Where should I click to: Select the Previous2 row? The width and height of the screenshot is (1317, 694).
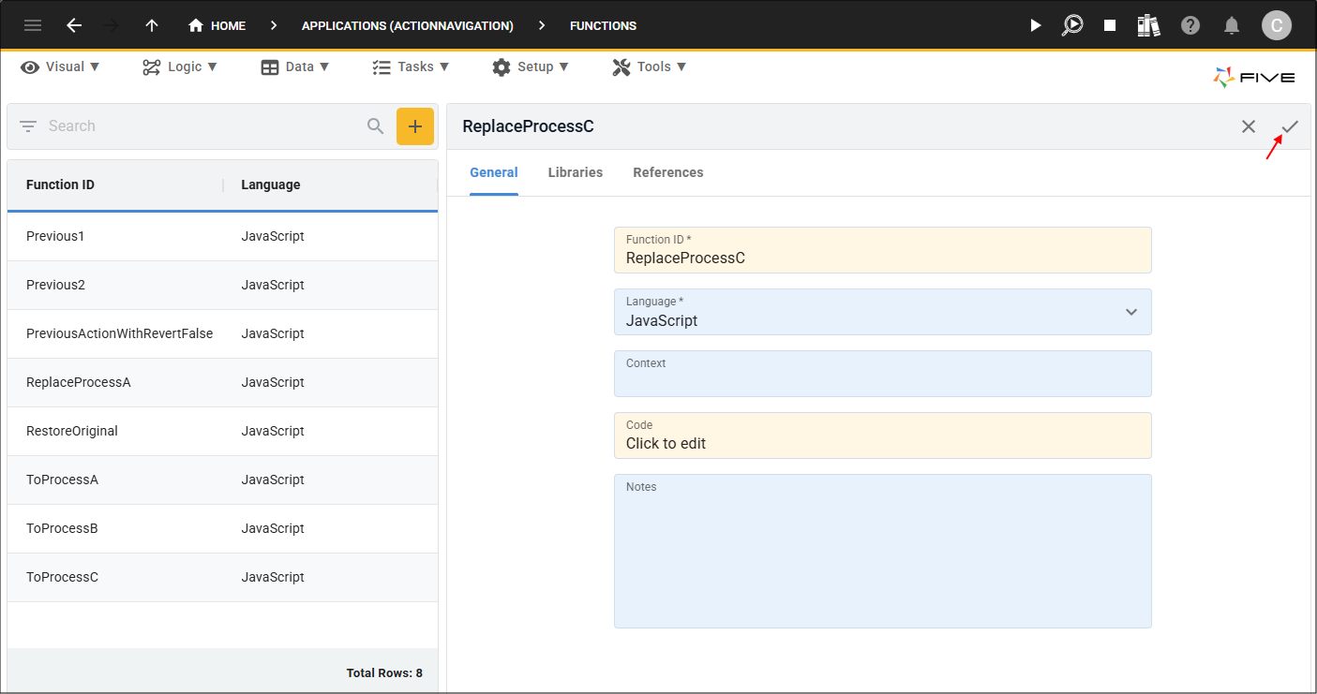[222, 285]
